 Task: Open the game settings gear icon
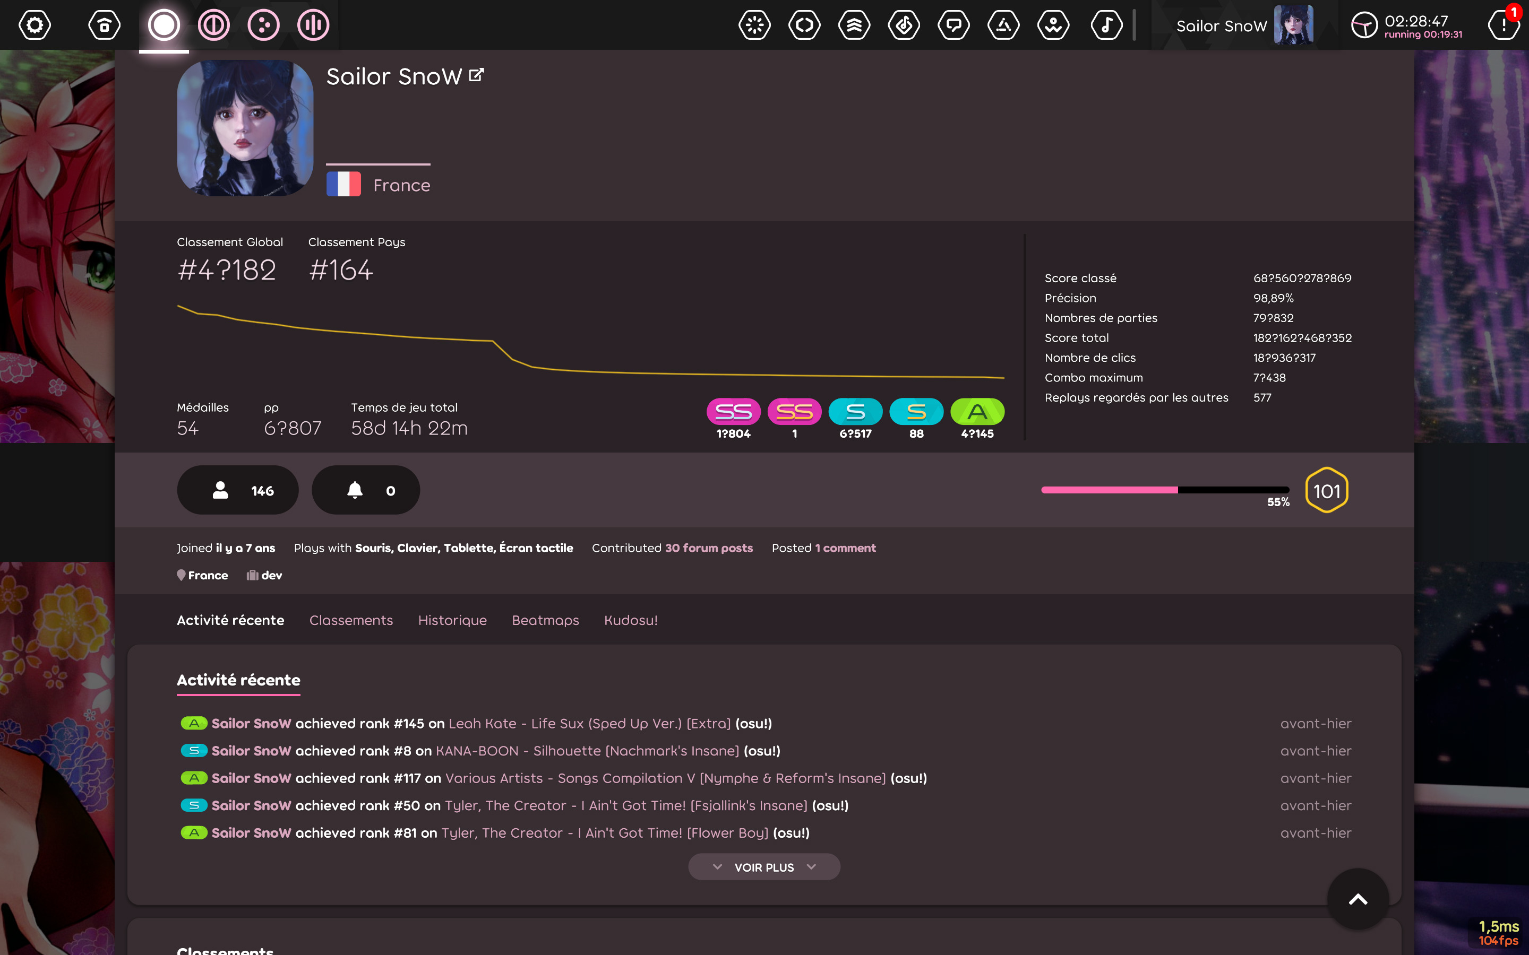tap(34, 25)
